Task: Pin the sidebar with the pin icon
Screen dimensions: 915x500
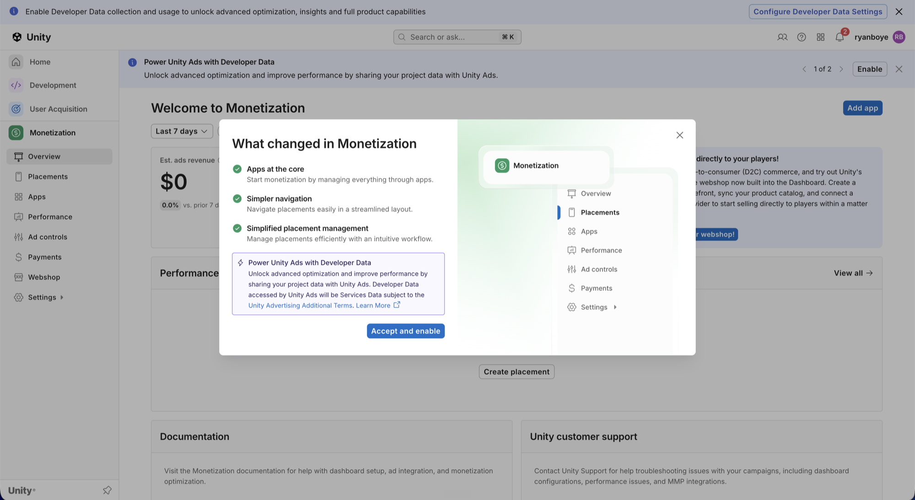Action: [x=107, y=490]
